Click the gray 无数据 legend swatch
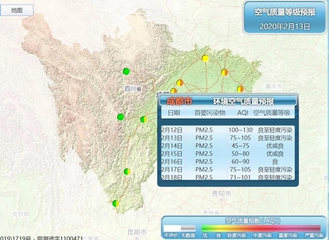Viewport: 329px width, 240px height. pos(188,227)
